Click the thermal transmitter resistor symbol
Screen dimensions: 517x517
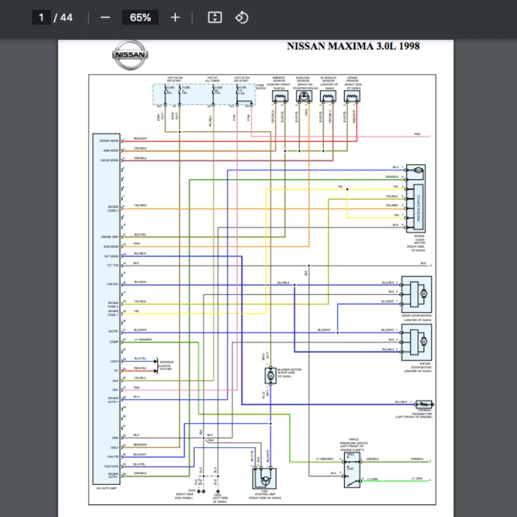click(x=424, y=404)
